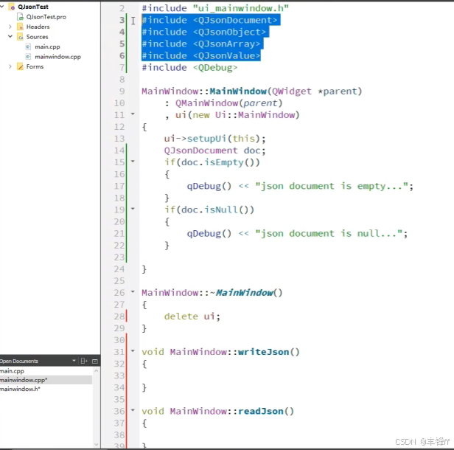This screenshot has width=454, height=450.
Task: Click the split panel icon in Open Documents
Action: tap(84, 361)
